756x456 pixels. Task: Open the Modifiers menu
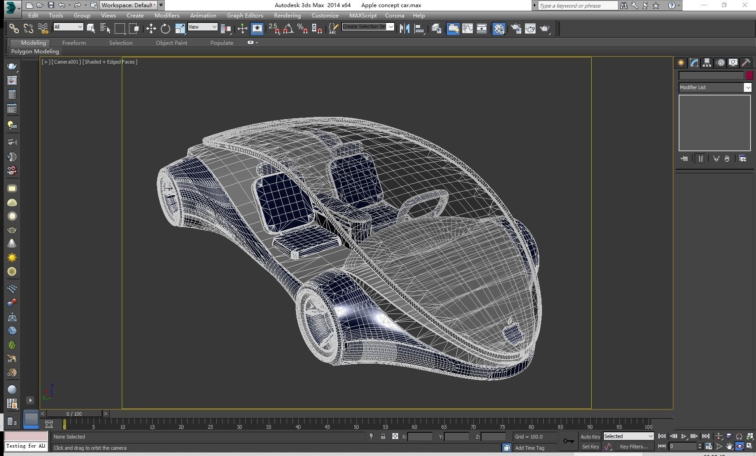click(x=167, y=15)
